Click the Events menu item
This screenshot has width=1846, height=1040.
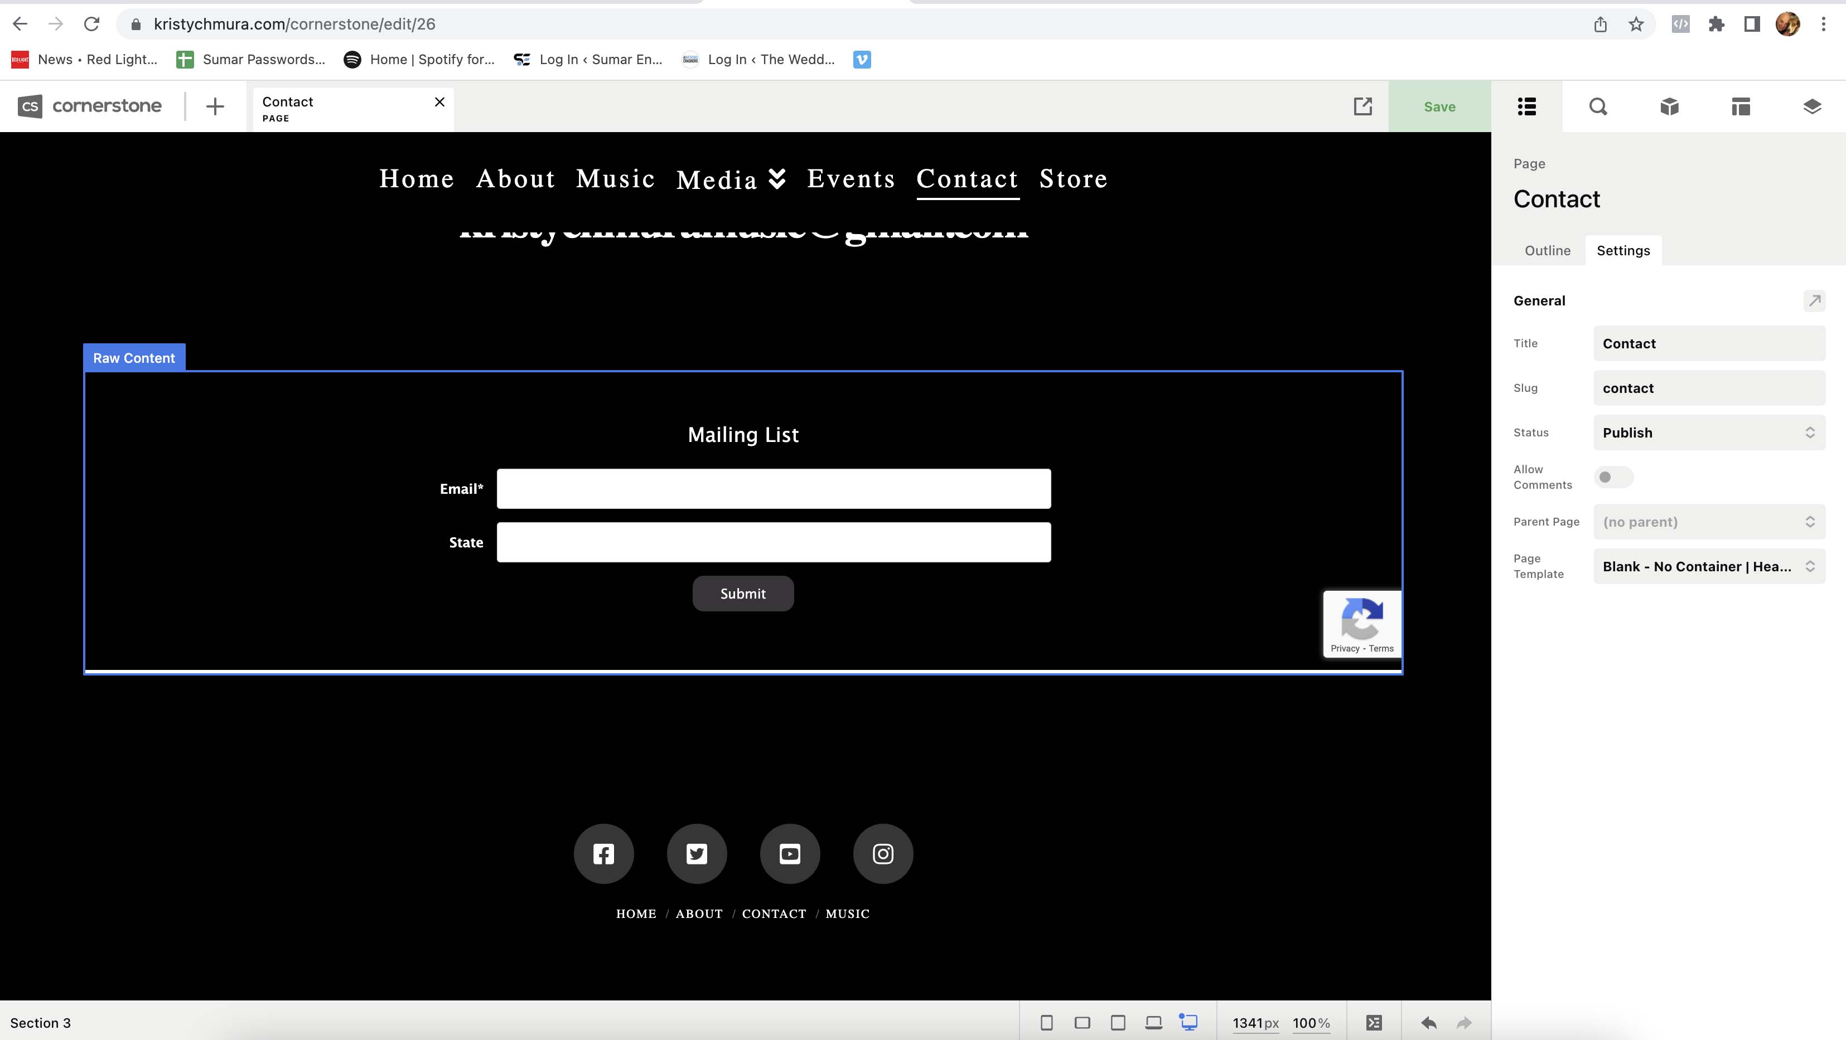coord(850,179)
